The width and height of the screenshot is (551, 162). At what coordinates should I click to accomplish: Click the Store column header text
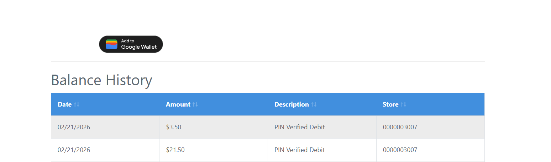point(390,104)
